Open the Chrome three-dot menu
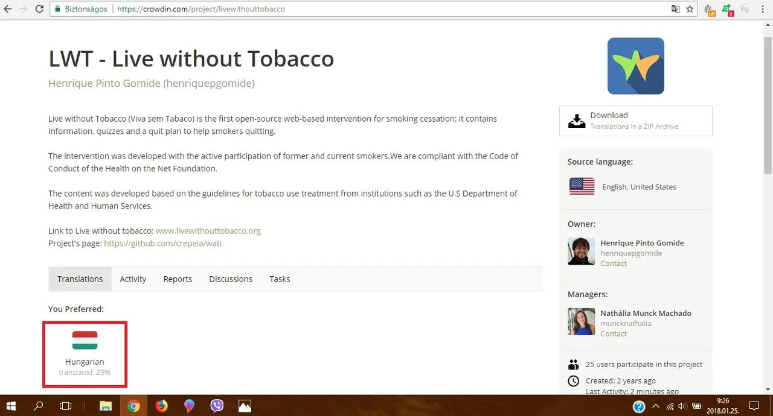This screenshot has height=416, width=773. tap(764, 9)
